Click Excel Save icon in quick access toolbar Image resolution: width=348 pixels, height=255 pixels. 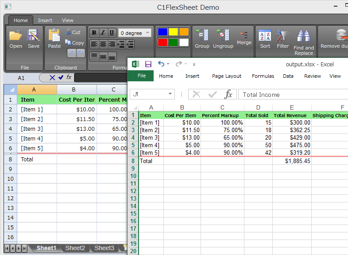tap(148, 64)
